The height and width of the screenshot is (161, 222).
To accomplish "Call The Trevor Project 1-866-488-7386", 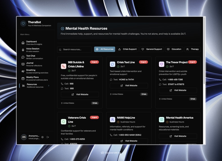I will coord(175,80).
